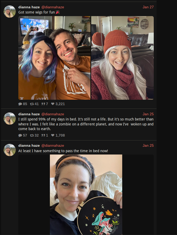The image size is (177, 235).
Task: Open the white wig red beanie photo
Action: click(122, 58)
